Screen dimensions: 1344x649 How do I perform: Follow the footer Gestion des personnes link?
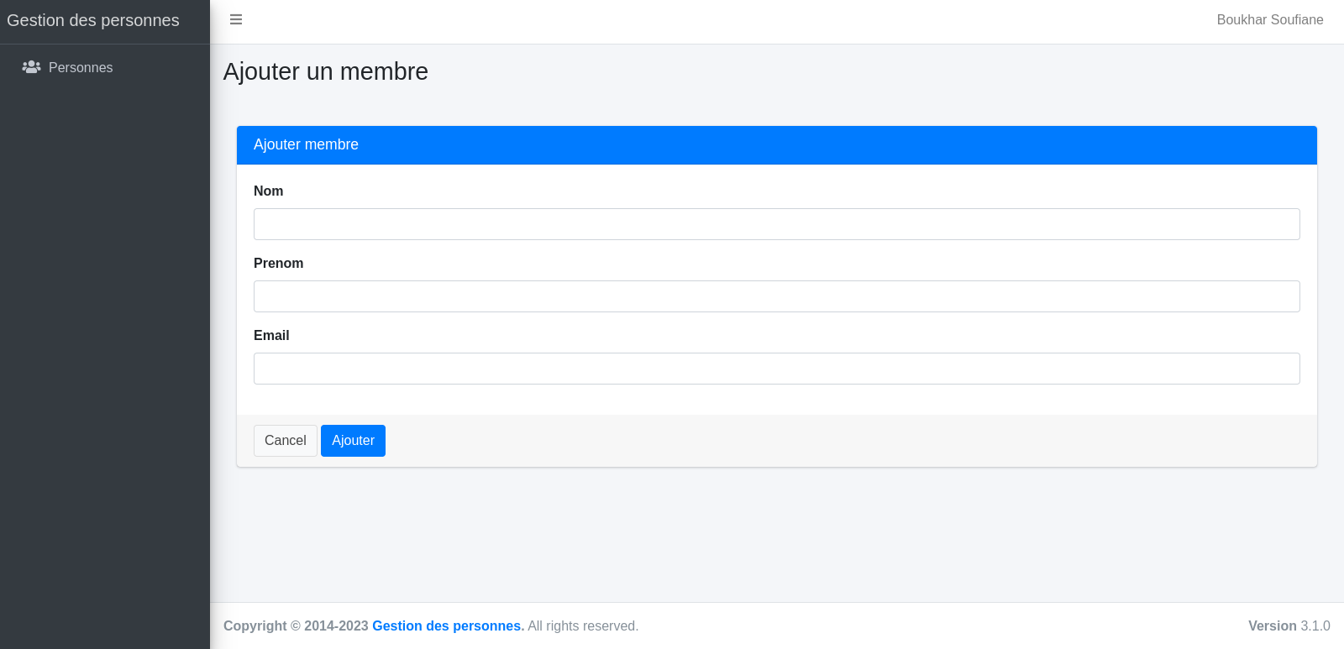(x=446, y=626)
